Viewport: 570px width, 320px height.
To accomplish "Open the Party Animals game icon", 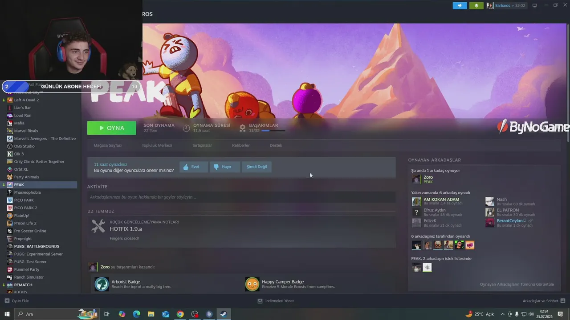I will (x=10, y=177).
